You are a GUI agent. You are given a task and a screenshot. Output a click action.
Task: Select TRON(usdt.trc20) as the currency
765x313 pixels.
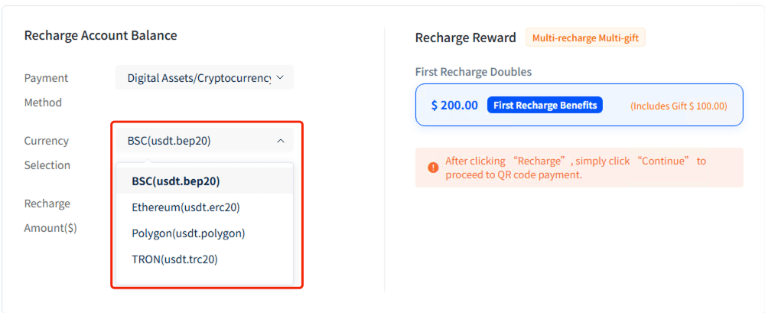pyautogui.click(x=175, y=259)
